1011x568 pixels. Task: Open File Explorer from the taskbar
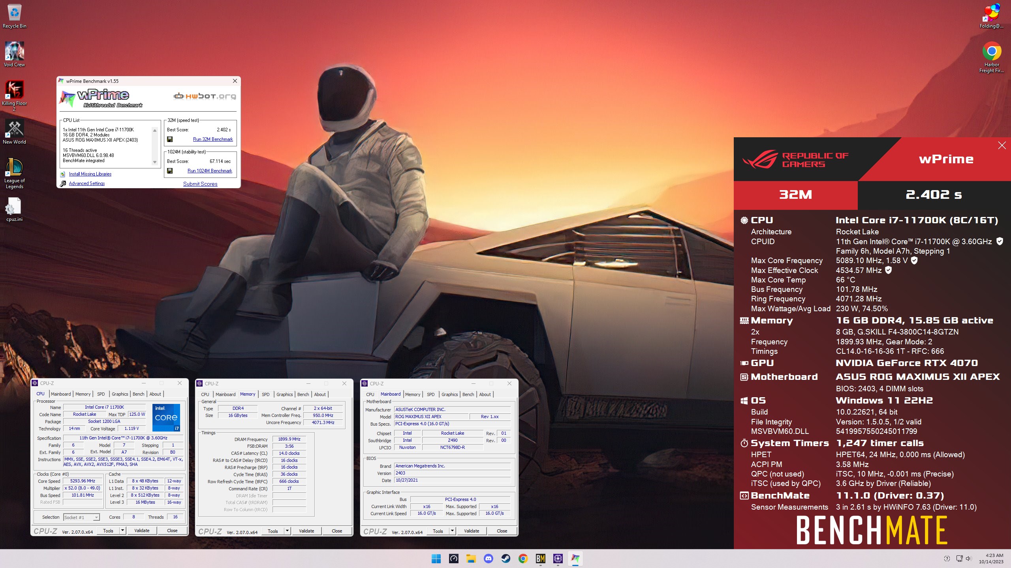[471, 559]
